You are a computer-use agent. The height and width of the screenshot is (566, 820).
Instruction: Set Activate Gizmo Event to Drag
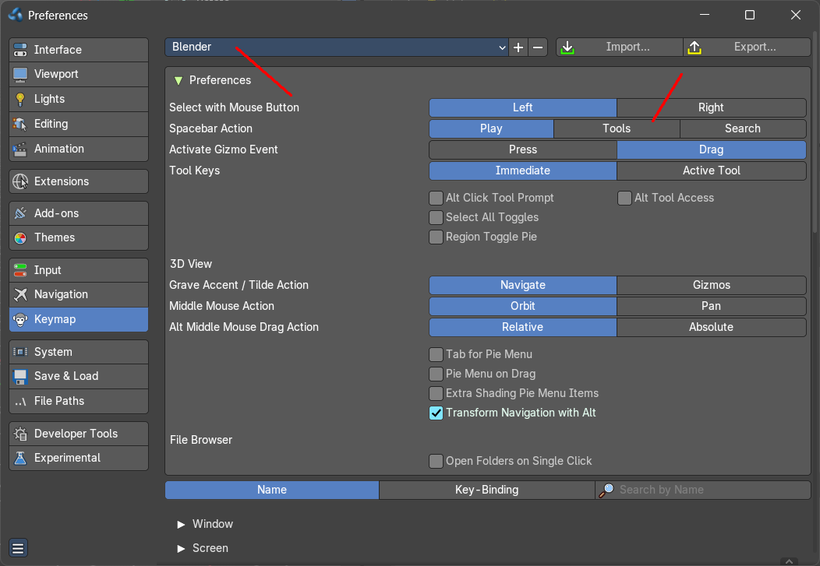point(711,149)
